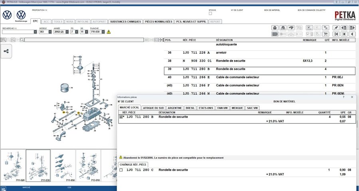Open the SG dropdown showing 11
The width and height of the screenshot is (359, 191).
[x=86, y=32]
